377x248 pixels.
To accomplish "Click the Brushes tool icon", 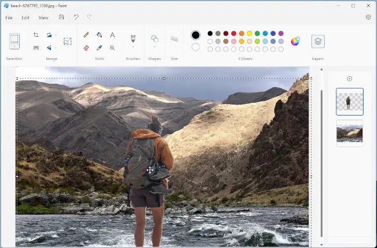I will pyautogui.click(x=133, y=38).
